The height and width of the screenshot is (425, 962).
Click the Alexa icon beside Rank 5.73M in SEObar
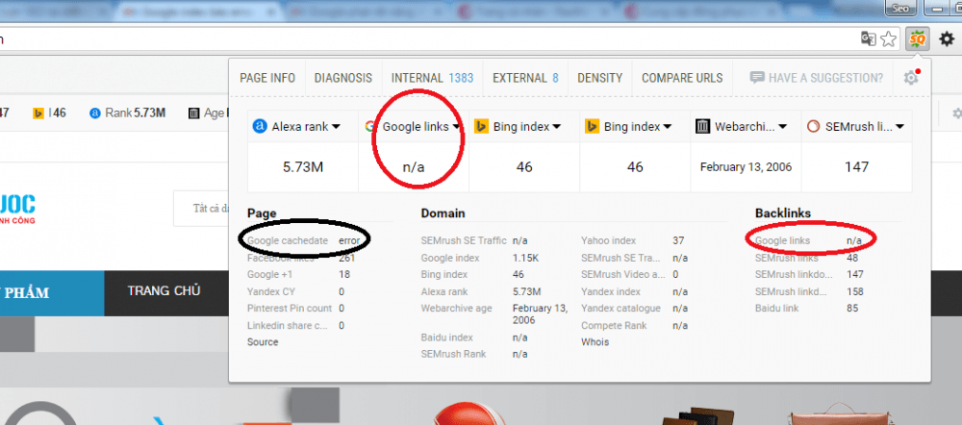(x=94, y=112)
